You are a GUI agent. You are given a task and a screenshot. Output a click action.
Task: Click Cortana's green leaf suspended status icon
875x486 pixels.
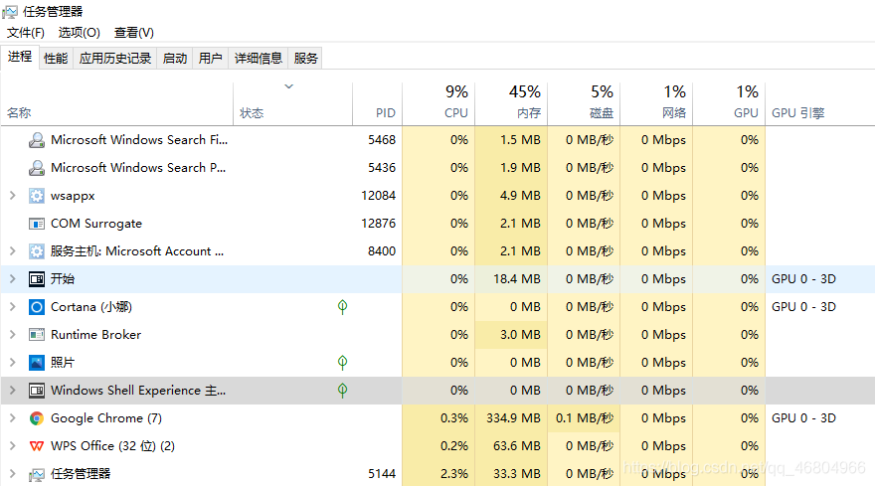pyautogui.click(x=343, y=307)
